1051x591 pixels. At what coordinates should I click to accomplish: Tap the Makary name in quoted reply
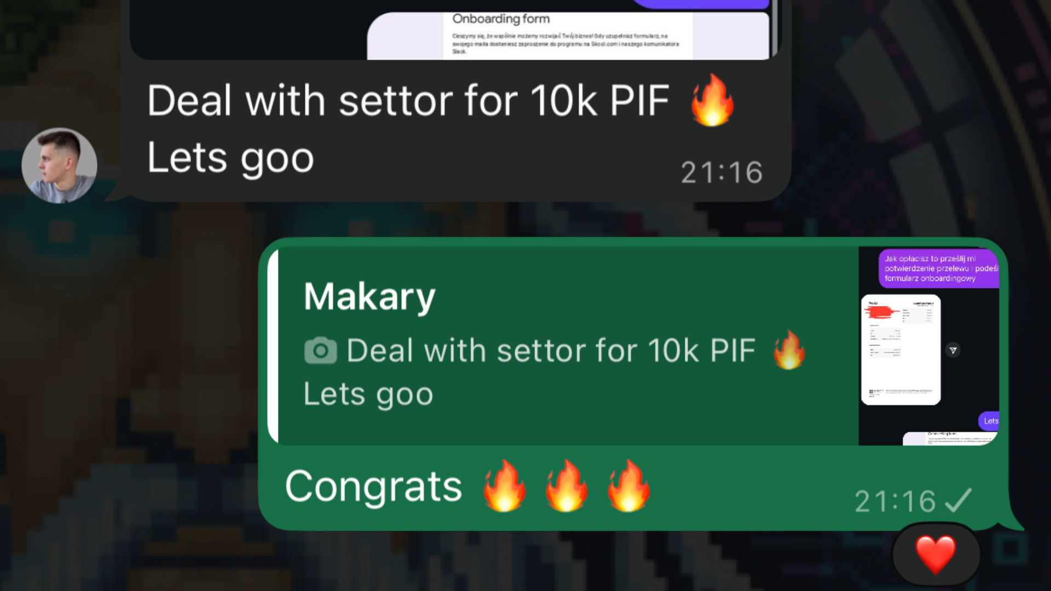[x=369, y=297]
